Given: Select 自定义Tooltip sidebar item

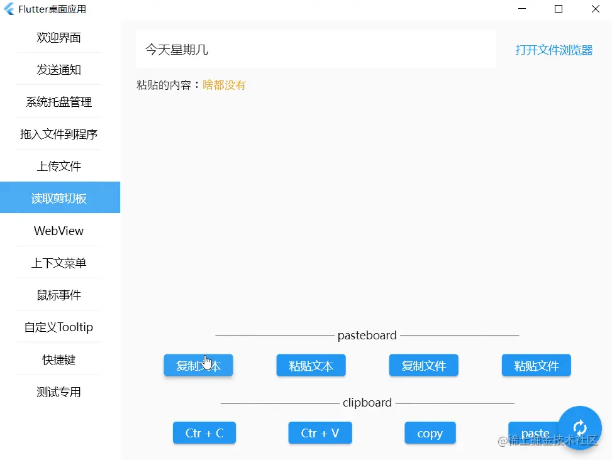Looking at the screenshot, I should tap(58, 327).
